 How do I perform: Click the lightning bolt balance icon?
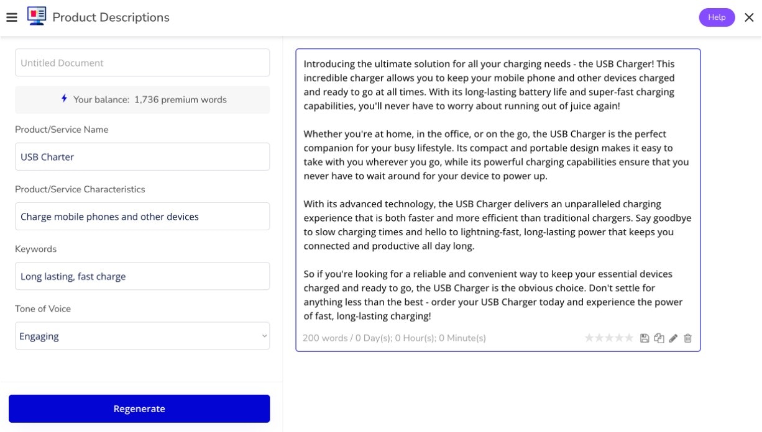64,99
